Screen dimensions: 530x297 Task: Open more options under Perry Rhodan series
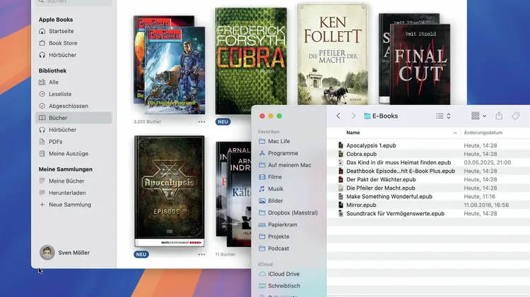[x=201, y=122]
